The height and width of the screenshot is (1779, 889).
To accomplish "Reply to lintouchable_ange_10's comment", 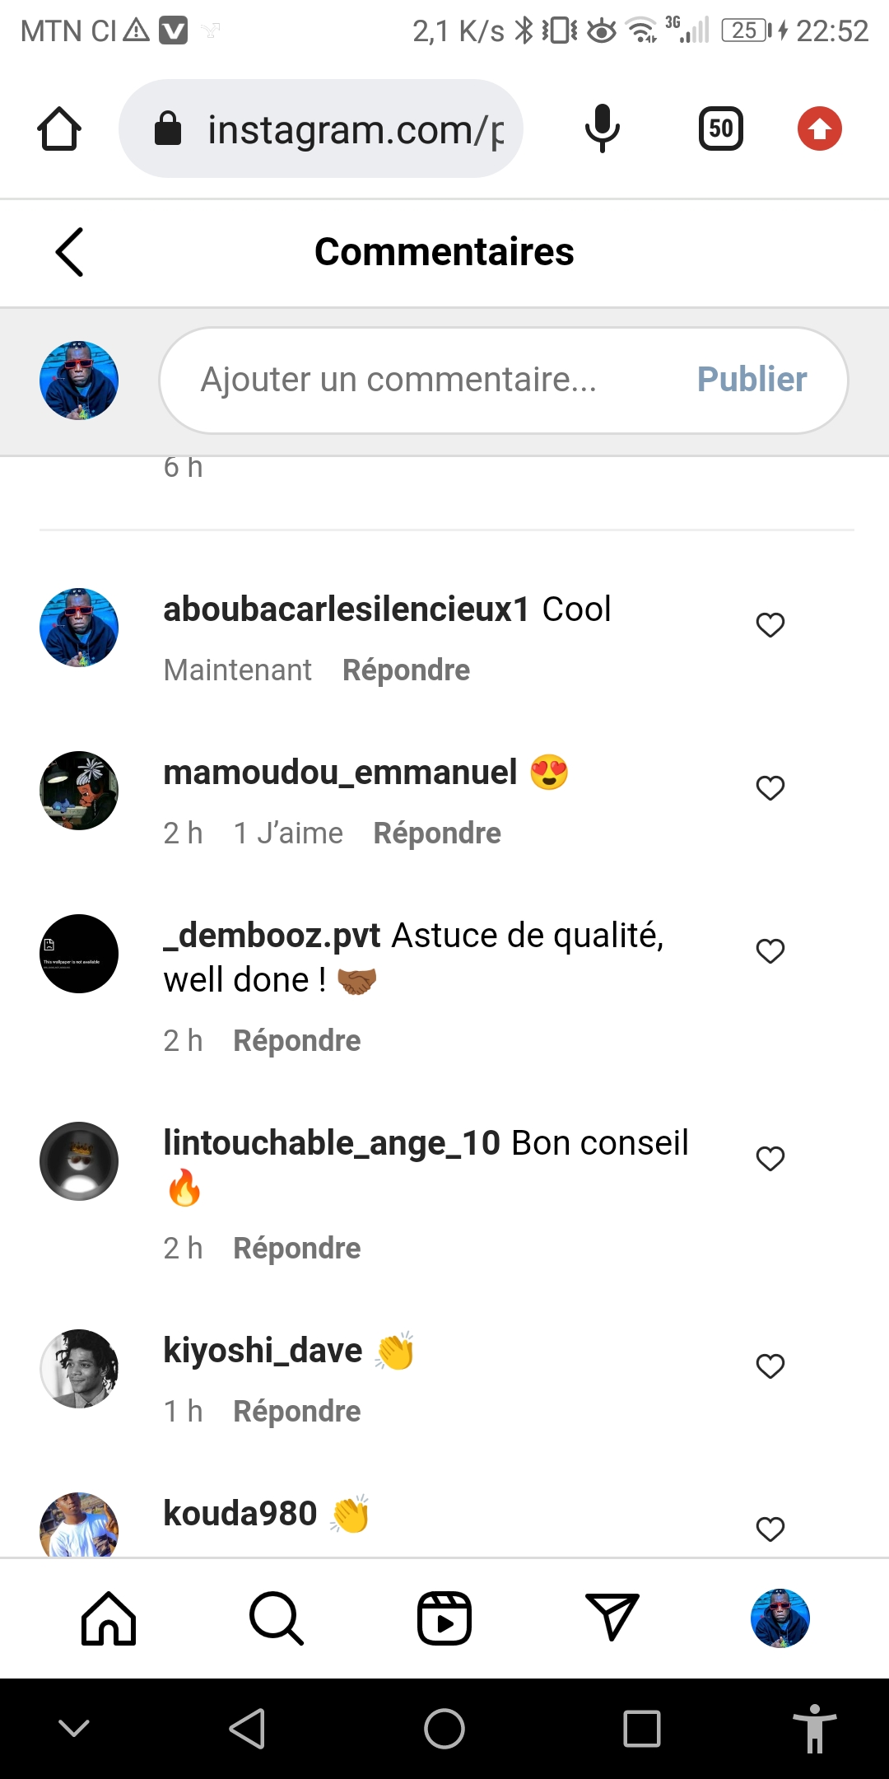I will [297, 1249].
